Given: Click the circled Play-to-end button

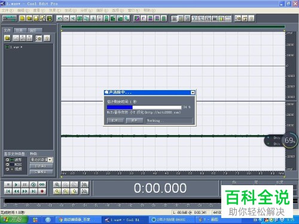Looking at the screenshot, I should click(33, 185).
